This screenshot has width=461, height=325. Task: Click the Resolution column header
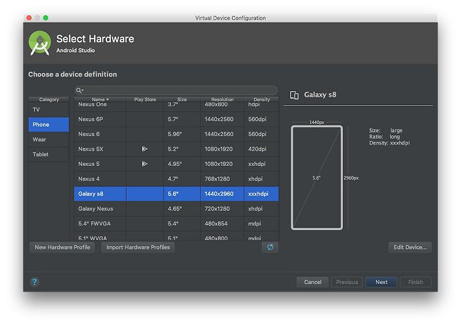[x=222, y=99]
